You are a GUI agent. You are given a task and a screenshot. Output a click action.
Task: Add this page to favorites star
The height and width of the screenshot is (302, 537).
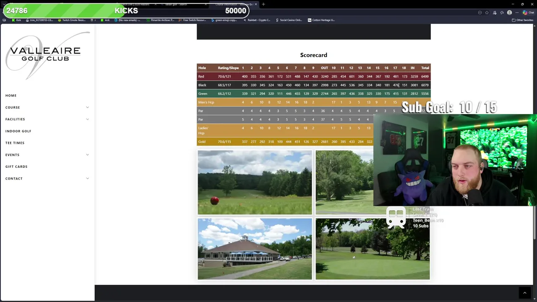click(487, 13)
